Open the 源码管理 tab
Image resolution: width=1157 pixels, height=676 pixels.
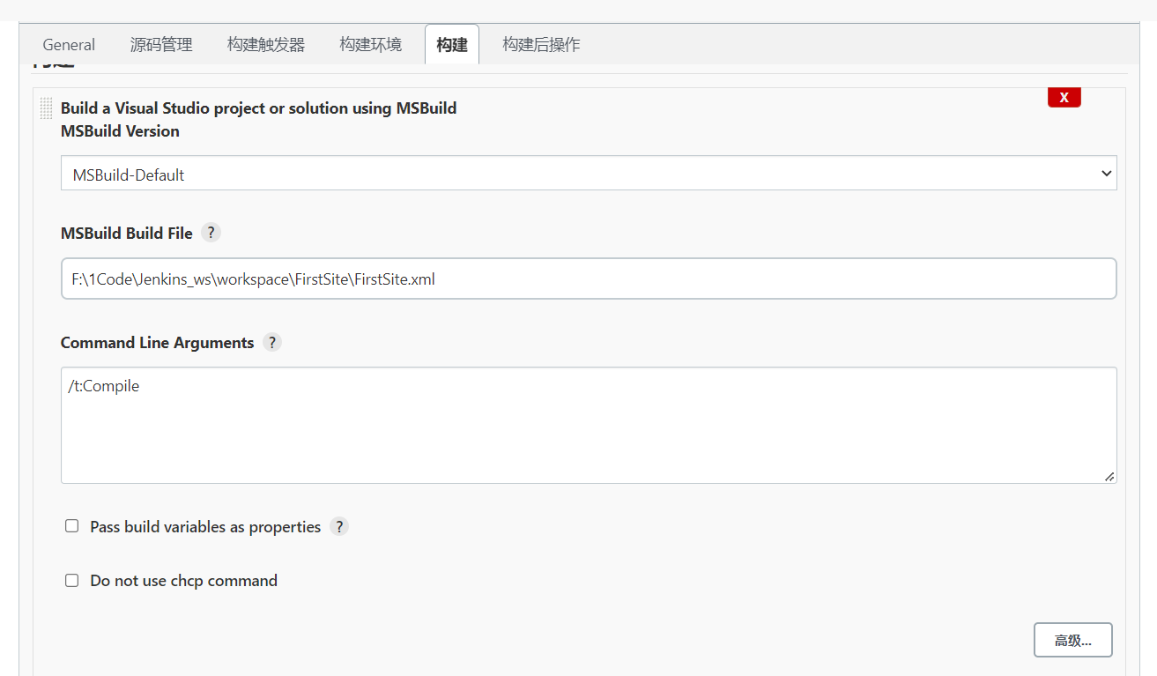point(161,45)
